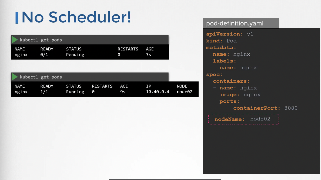Click the RESTARTS header in the Running table
This screenshot has width=321, height=180.
pyautogui.click(x=102, y=86)
